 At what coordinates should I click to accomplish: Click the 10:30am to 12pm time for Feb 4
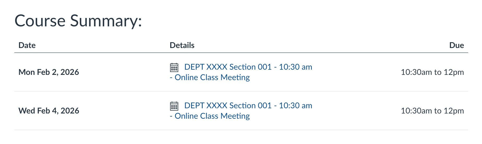[432, 111]
